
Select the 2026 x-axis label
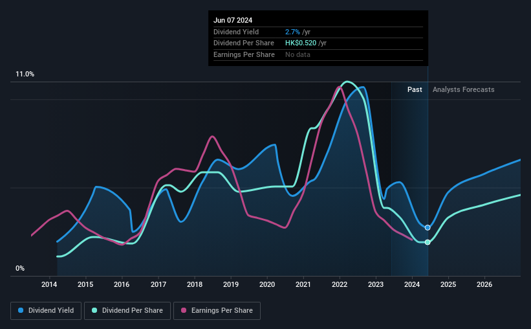point(484,284)
